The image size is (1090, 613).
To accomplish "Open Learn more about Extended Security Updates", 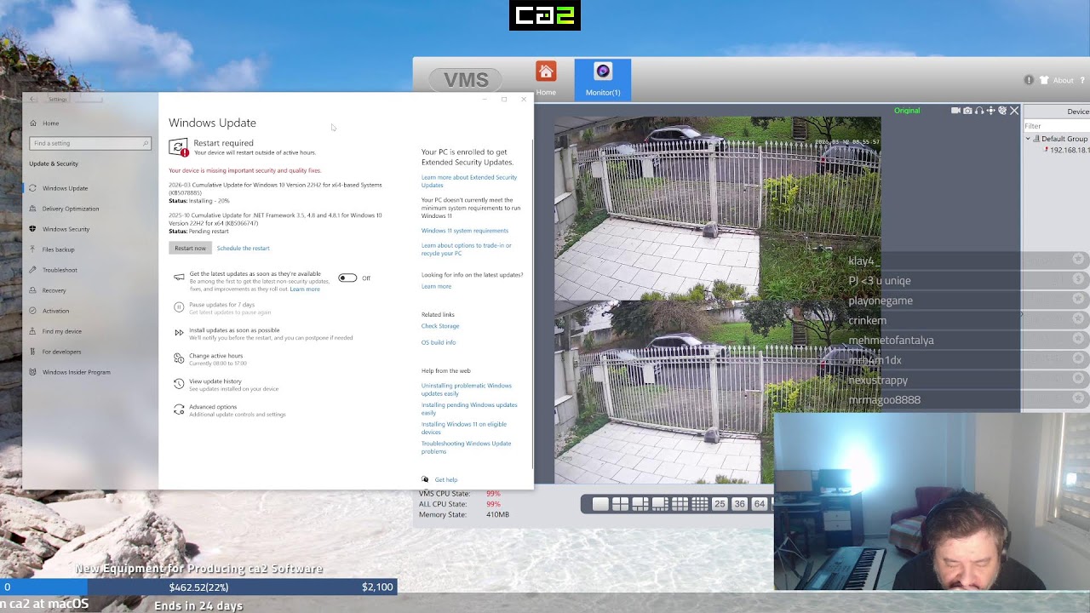I will (469, 181).
